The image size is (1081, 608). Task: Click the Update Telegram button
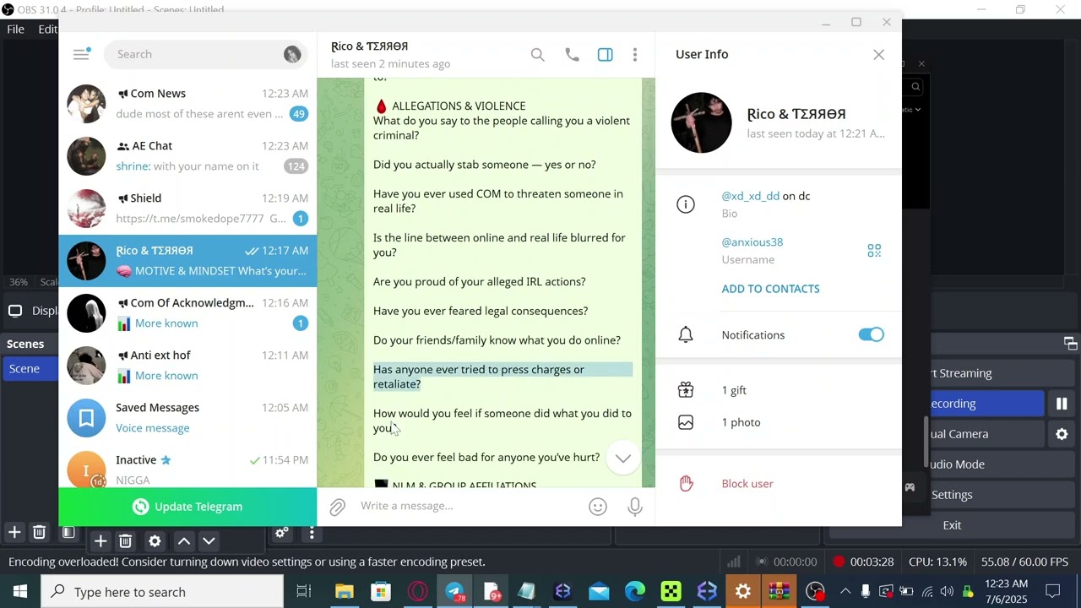pyautogui.click(x=187, y=507)
